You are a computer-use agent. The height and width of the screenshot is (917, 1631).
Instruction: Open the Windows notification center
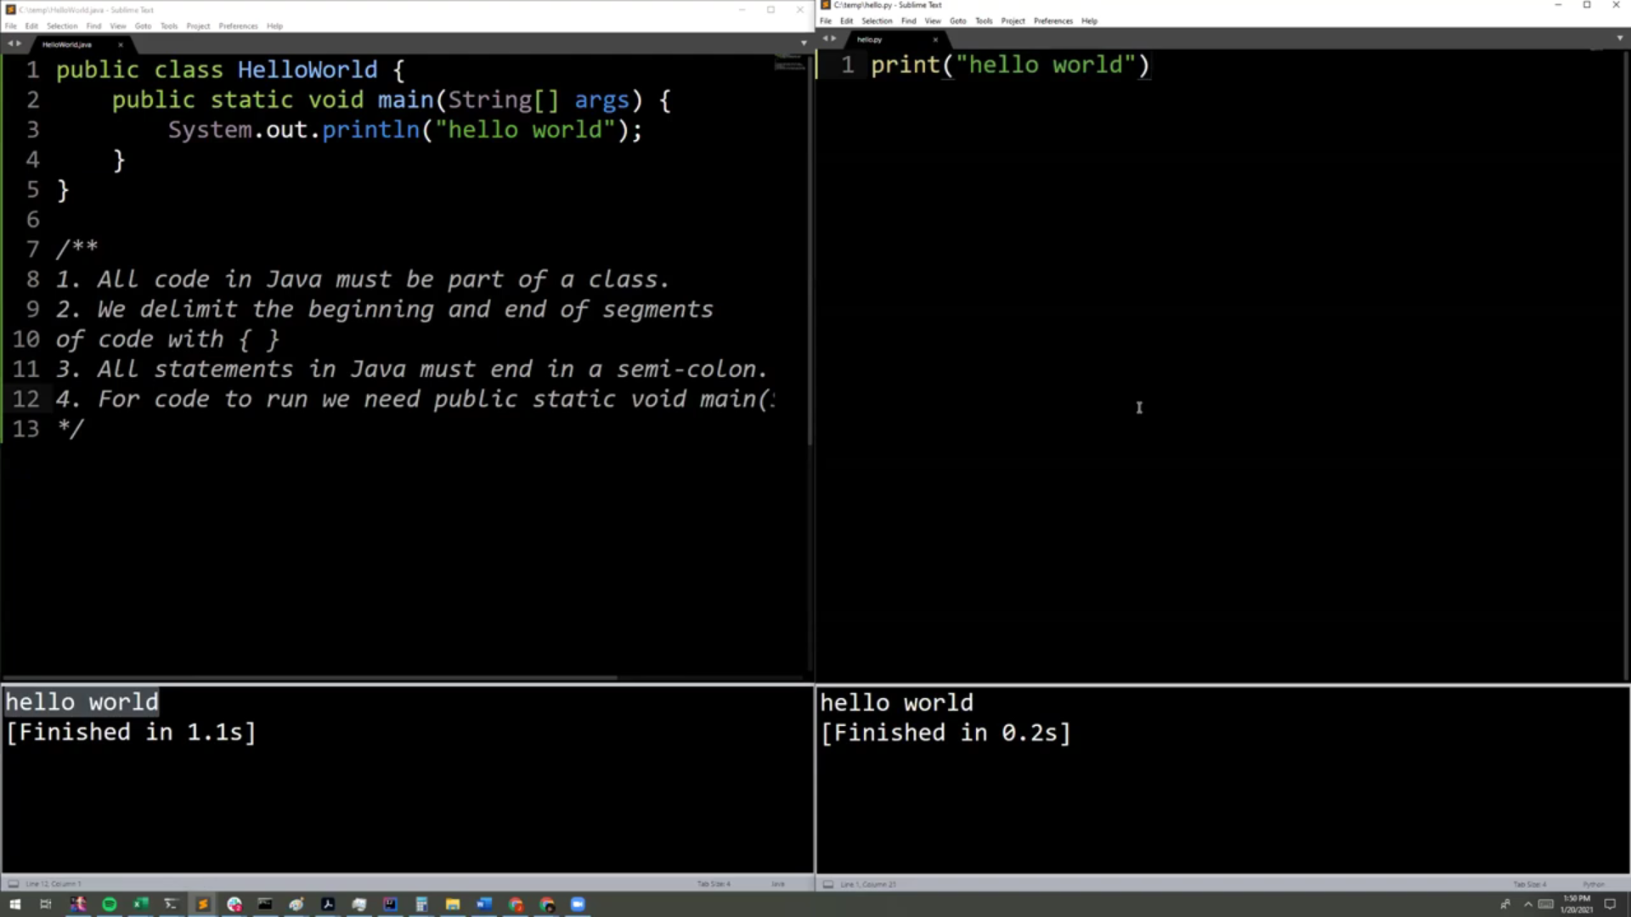point(1609,904)
